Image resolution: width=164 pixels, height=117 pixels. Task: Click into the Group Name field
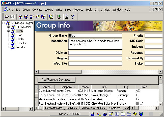(95, 36)
